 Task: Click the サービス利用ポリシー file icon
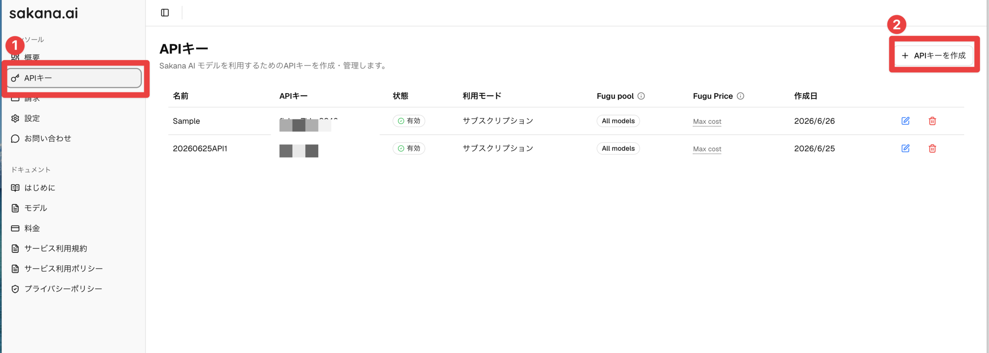click(15, 269)
